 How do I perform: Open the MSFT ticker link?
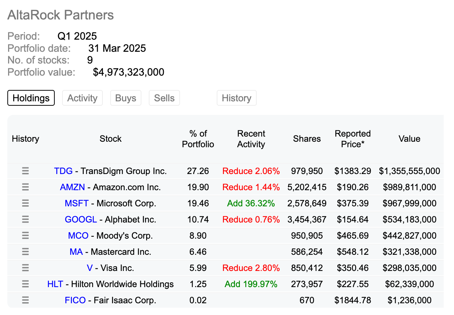click(76, 203)
